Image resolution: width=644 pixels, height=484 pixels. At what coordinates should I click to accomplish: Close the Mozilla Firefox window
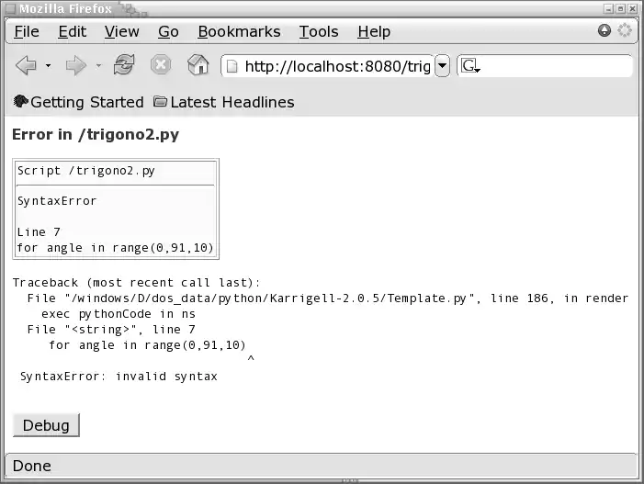633,8
